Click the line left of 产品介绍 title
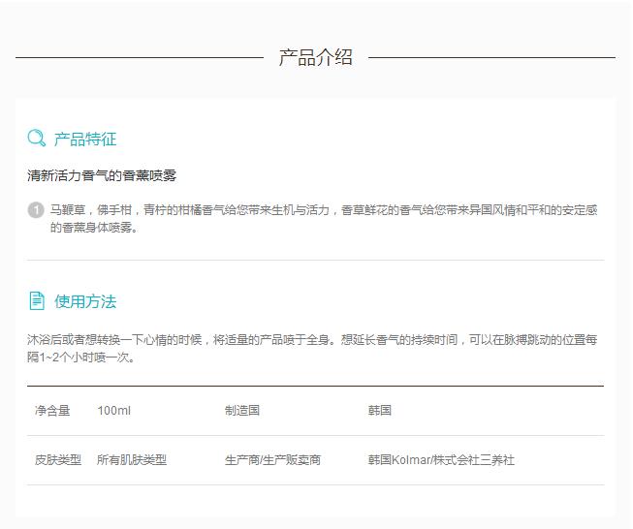The image size is (633, 529). 139,57
